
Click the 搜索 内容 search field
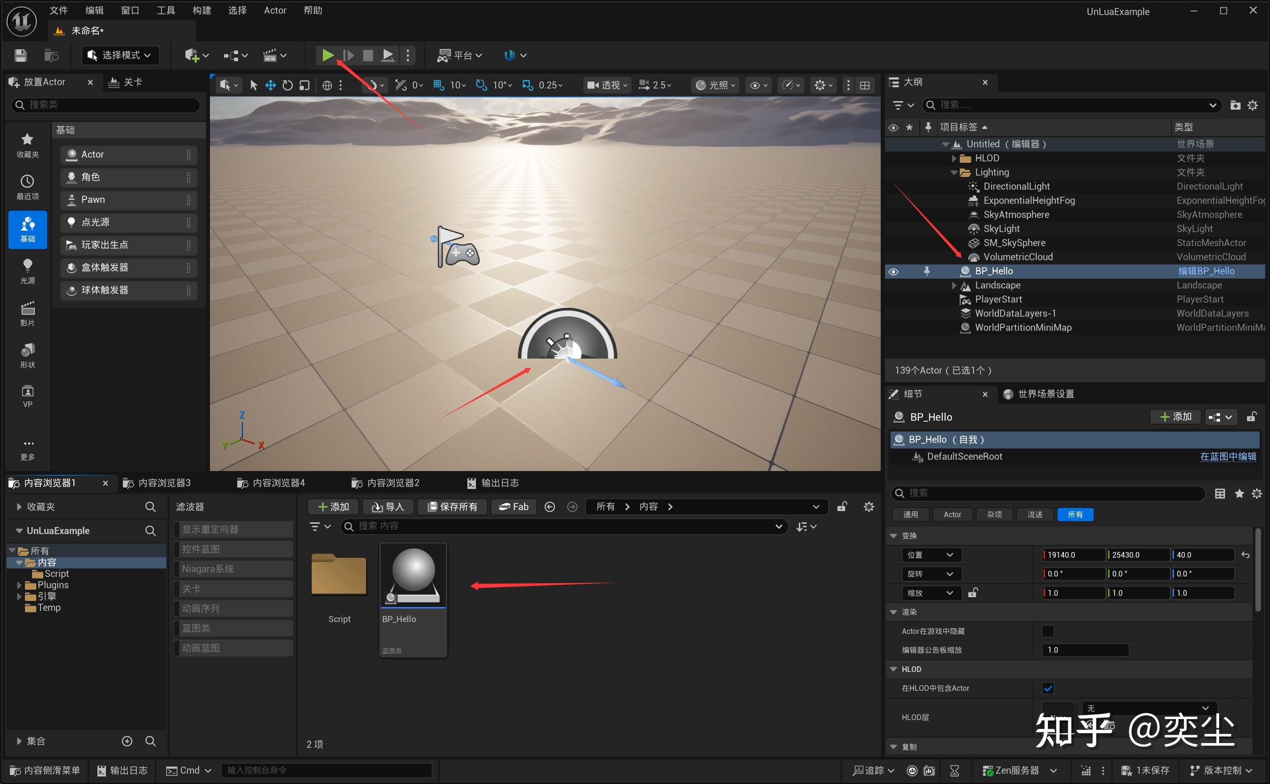tap(564, 526)
